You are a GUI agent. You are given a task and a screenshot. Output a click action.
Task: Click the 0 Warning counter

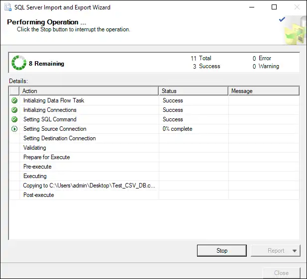[266, 66]
